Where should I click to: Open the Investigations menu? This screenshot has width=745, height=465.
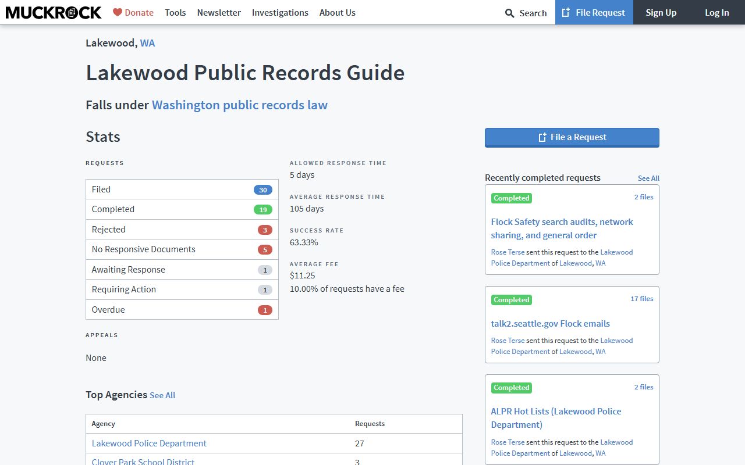coord(280,12)
